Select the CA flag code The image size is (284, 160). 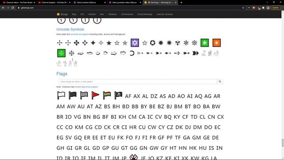coord(142,117)
